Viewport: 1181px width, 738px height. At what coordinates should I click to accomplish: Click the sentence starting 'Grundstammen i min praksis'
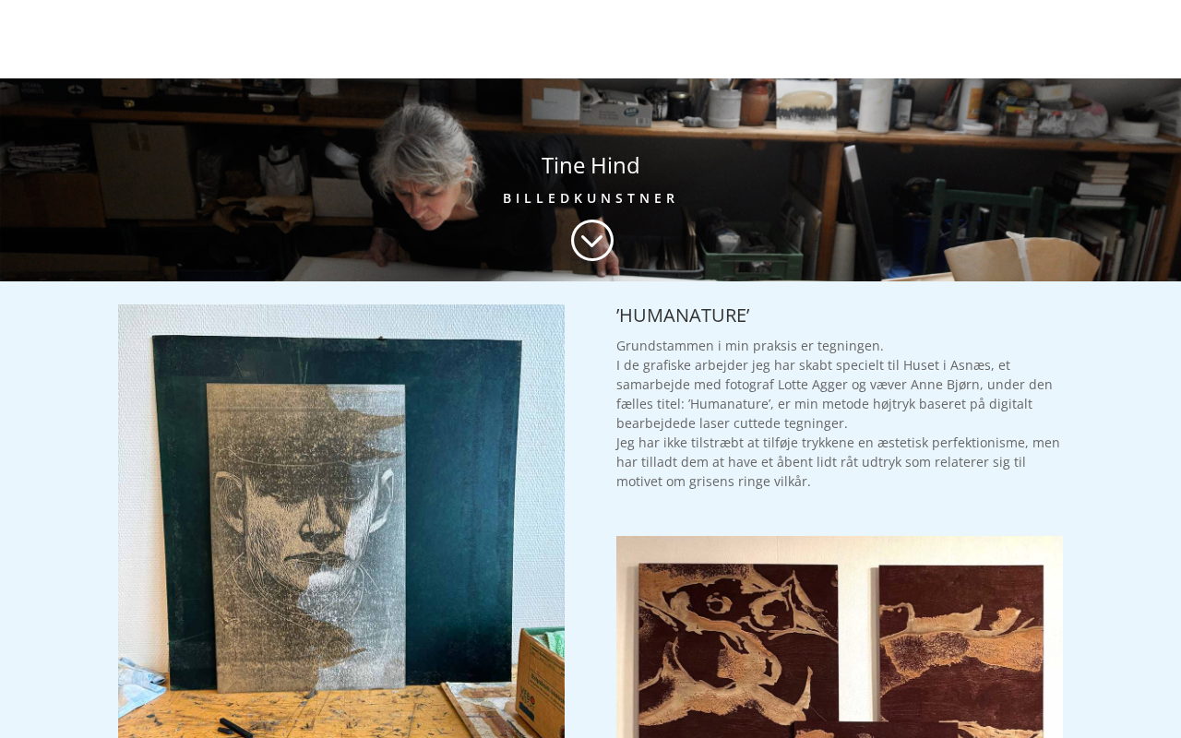750,346
